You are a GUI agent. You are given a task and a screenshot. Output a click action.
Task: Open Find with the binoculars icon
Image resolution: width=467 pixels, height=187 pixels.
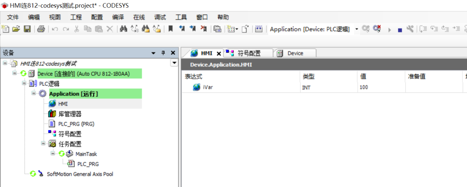tap(123, 29)
